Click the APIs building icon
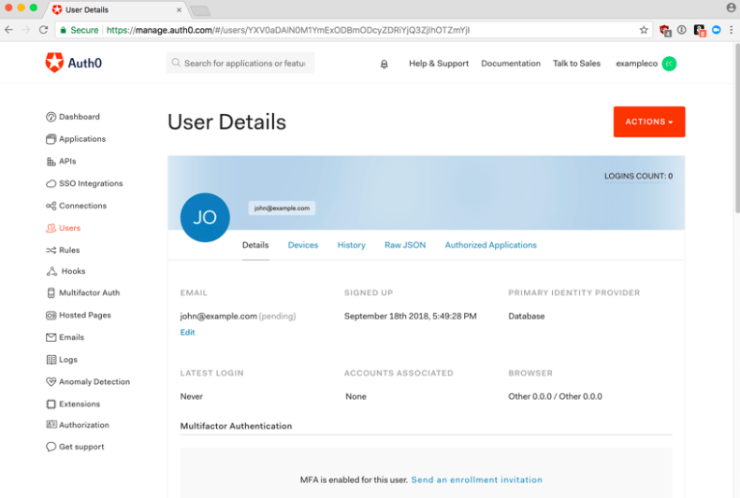Image resolution: width=740 pixels, height=498 pixels. click(x=51, y=161)
